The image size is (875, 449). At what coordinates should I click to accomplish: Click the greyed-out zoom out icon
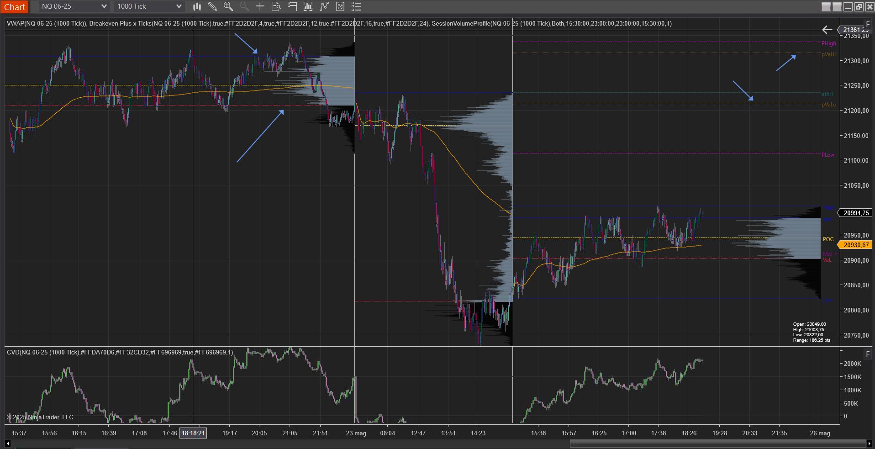tap(244, 6)
